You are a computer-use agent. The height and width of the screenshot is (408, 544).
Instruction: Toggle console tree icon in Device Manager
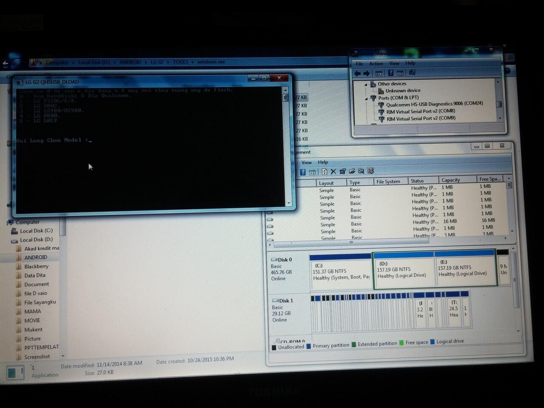tap(379, 73)
